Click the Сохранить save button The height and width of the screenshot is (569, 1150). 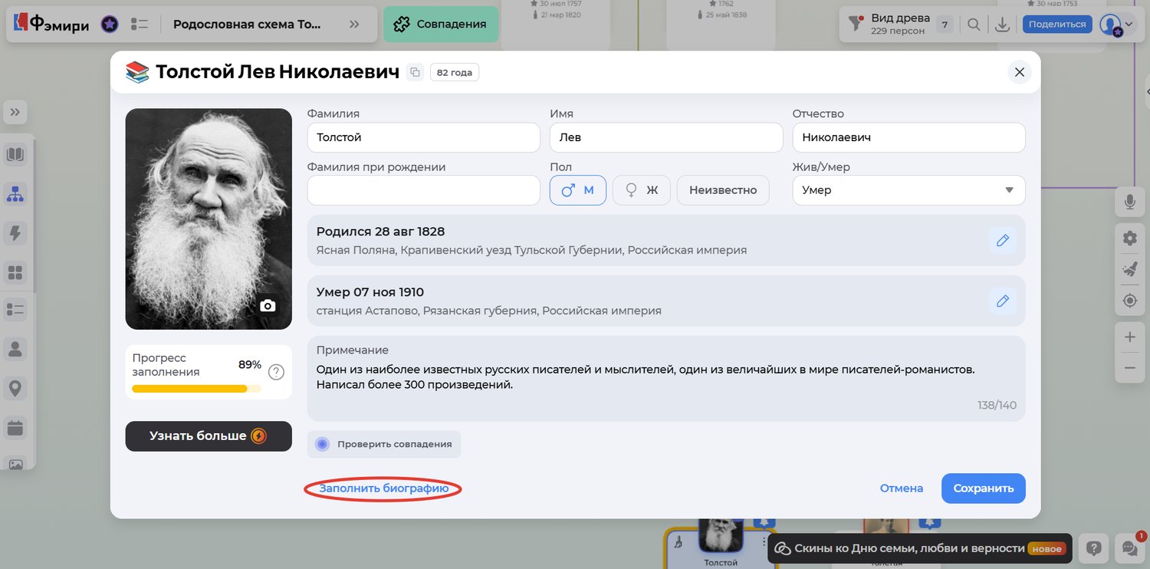tap(984, 488)
